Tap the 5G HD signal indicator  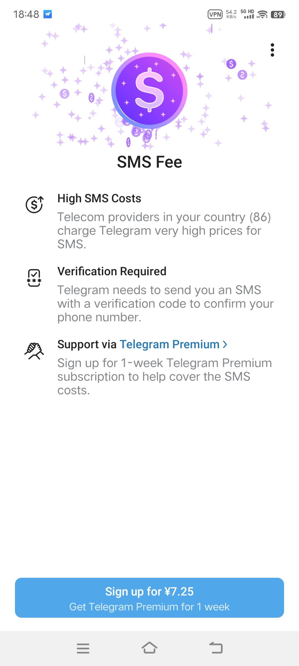(247, 14)
